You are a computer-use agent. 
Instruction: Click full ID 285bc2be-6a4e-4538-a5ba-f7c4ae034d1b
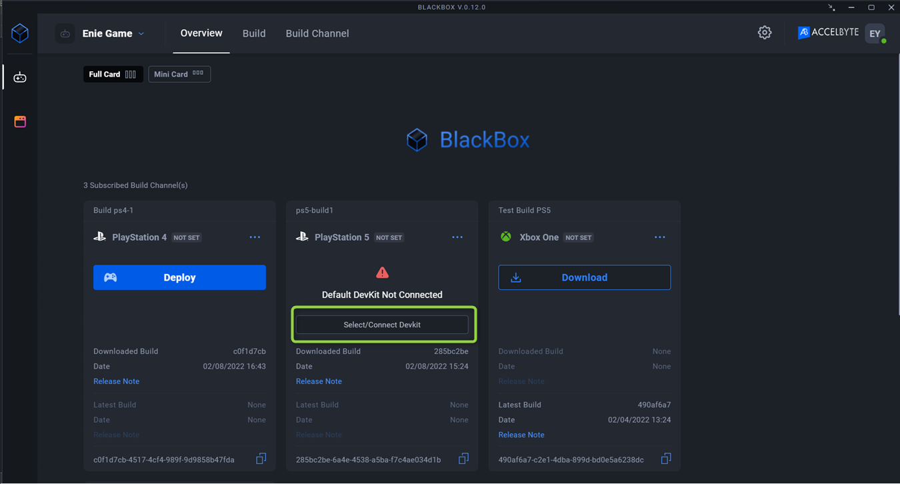click(x=369, y=459)
